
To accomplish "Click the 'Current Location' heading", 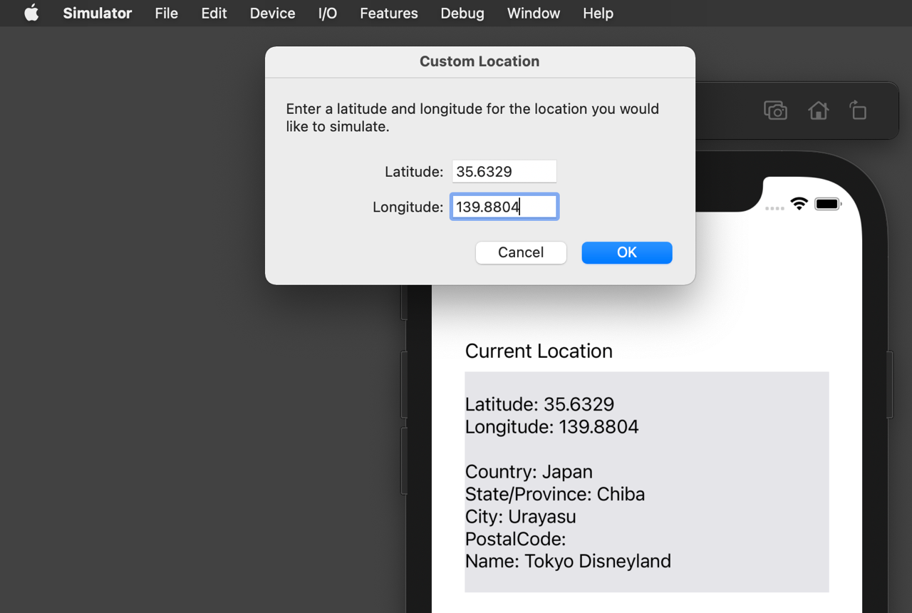I will [x=539, y=351].
